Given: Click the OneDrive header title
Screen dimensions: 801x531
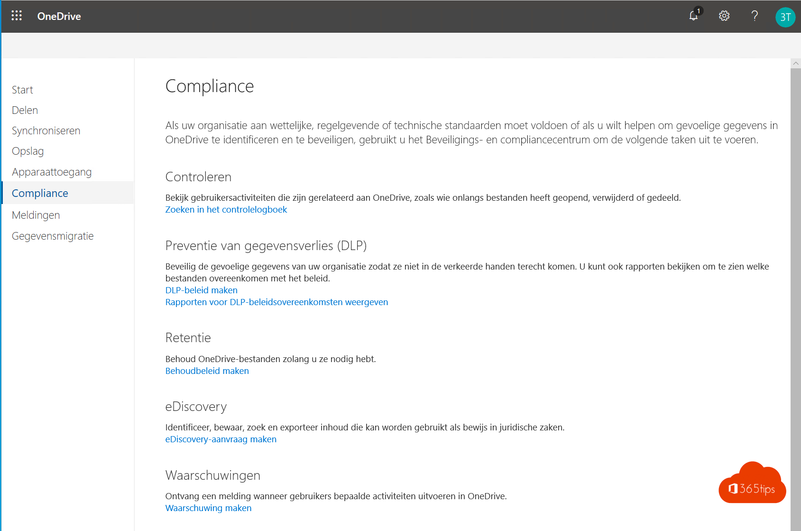Looking at the screenshot, I should pyautogui.click(x=59, y=16).
